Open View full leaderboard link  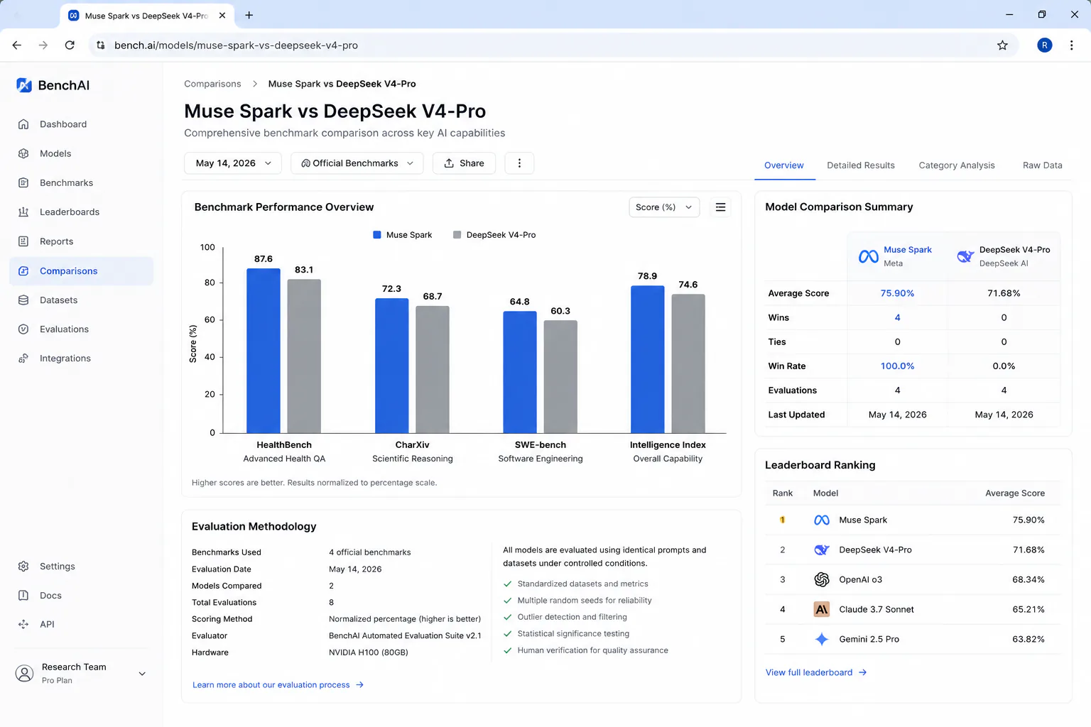(816, 672)
